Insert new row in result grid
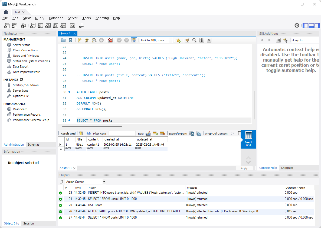 pyautogui.click(x=155, y=133)
